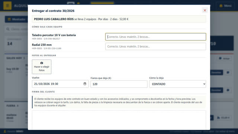Open Hacer o elegir fotos uploader
The width and height of the screenshot is (238, 134).
pos(42,67)
